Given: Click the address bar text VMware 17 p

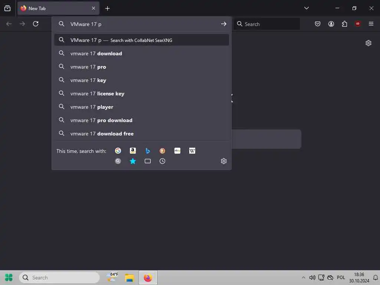Looking at the screenshot, I should [86, 24].
